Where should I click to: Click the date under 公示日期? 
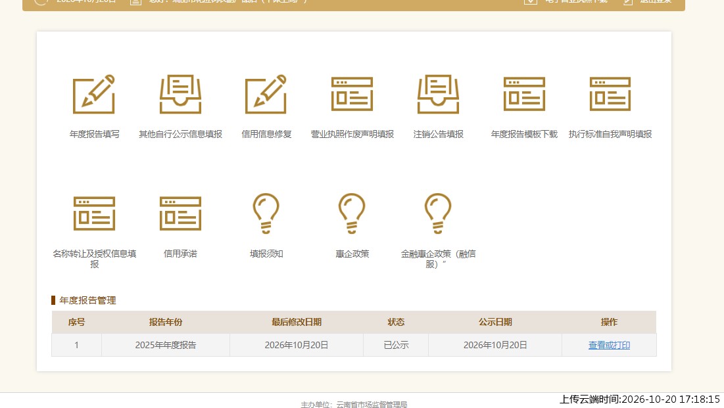(x=495, y=345)
